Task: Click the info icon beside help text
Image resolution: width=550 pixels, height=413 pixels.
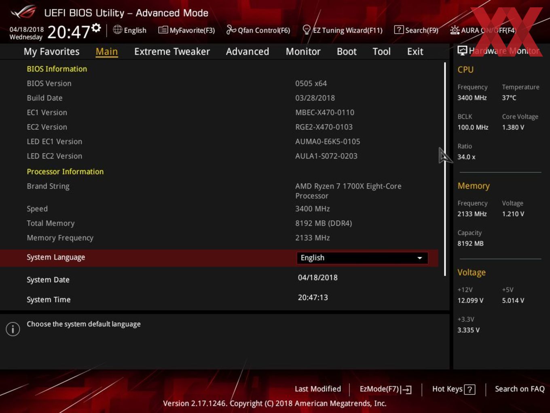Action: [x=13, y=329]
